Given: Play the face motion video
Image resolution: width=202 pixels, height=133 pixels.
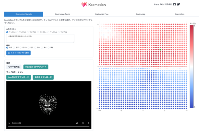Looking at the screenshot, I should 9,123.
